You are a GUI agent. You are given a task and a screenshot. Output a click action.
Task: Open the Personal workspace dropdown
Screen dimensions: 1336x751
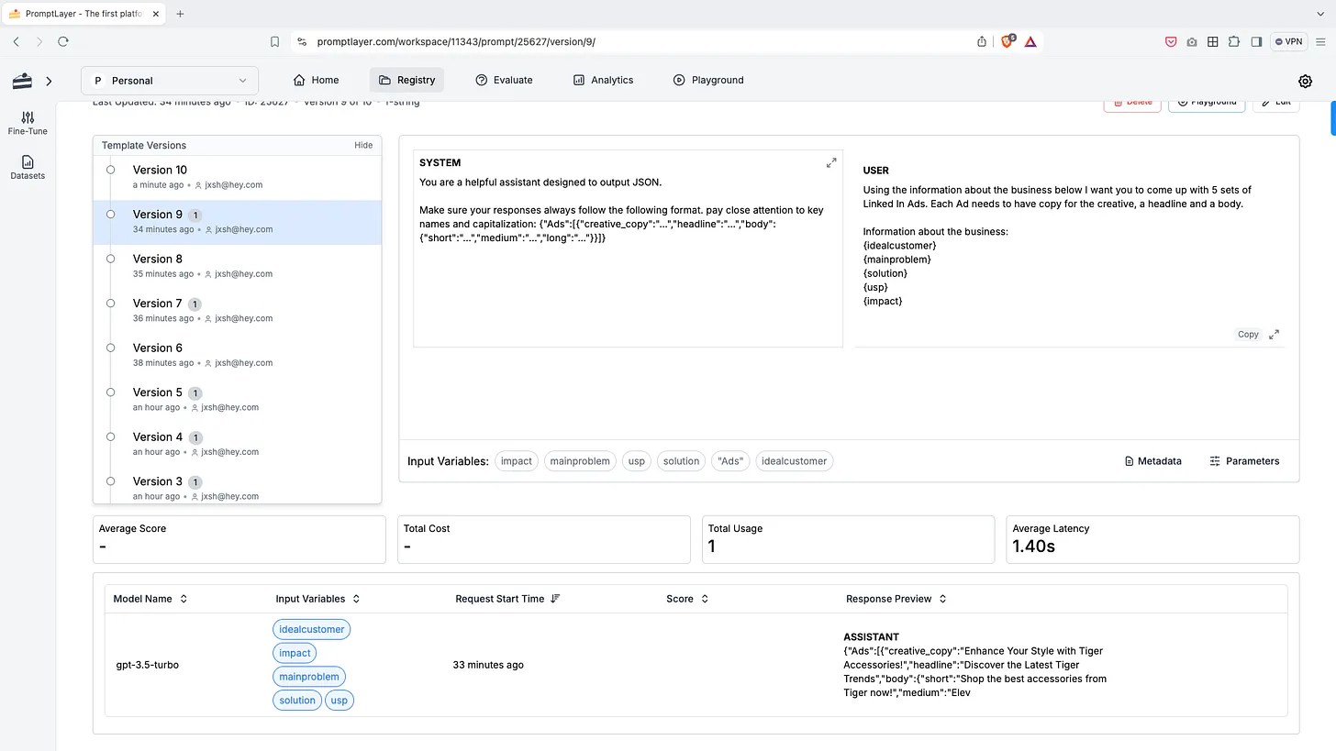click(169, 81)
